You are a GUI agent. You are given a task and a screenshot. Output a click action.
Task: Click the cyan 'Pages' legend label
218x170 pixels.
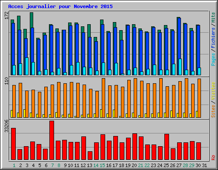click(x=213, y=59)
